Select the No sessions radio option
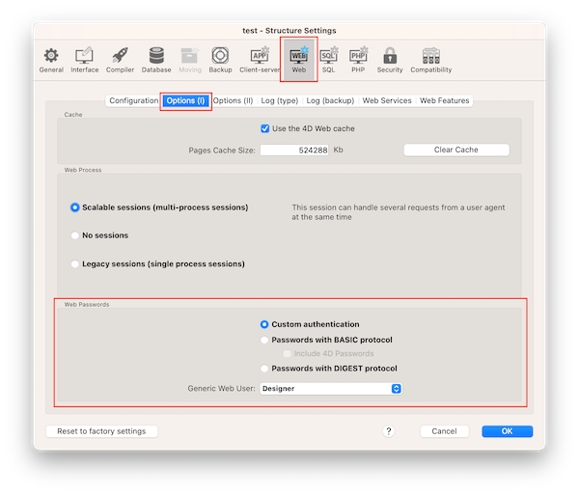Image resolution: width=579 pixels, height=494 pixels. pyautogui.click(x=75, y=235)
